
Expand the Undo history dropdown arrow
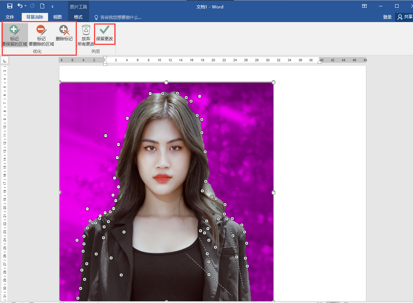coord(26,6)
